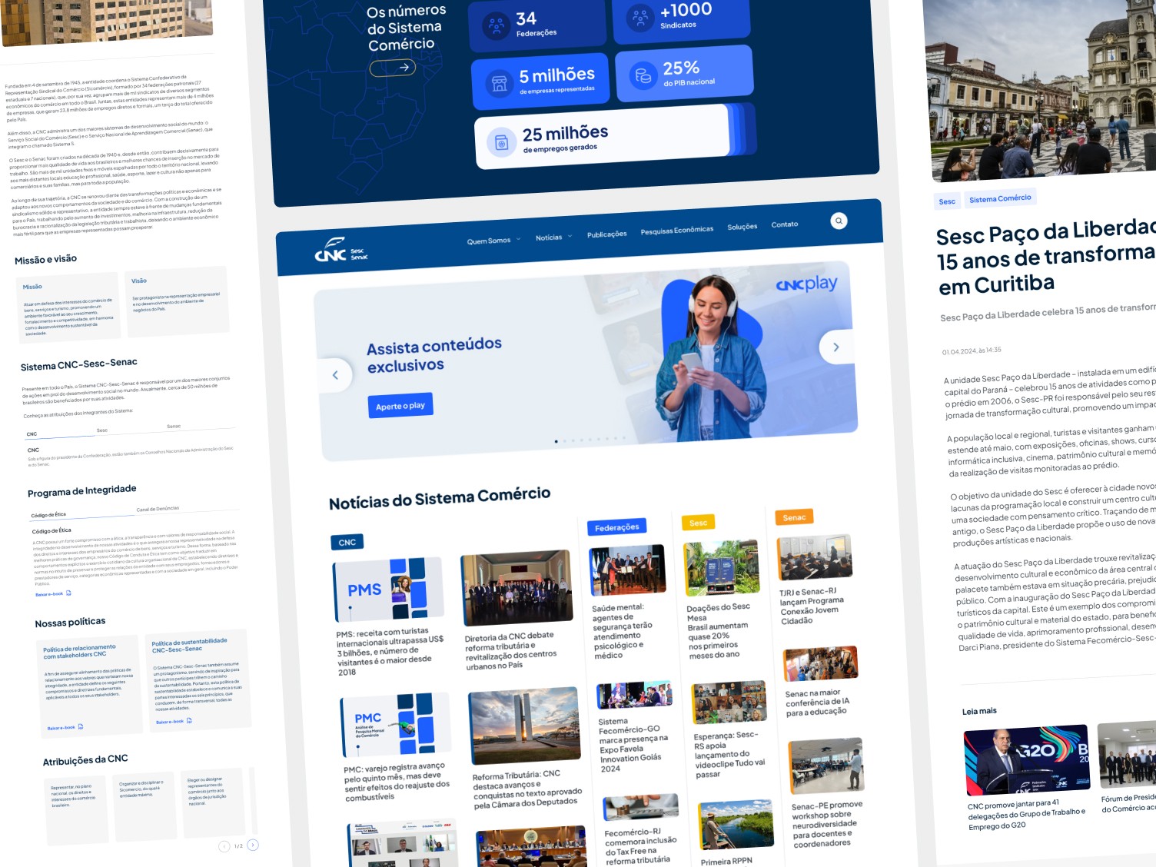Click the next page arrow beside 1/2 in Atribuições
This screenshot has width=1156, height=867.
pyautogui.click(x=253, y=845)
